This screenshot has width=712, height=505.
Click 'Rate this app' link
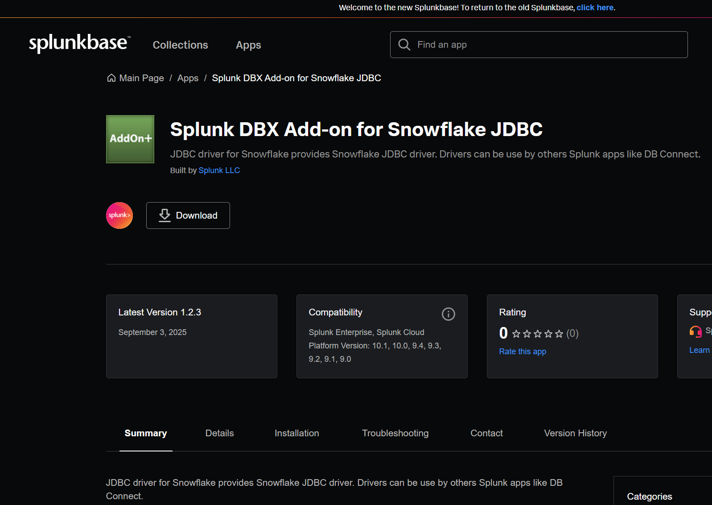(523, 352)
